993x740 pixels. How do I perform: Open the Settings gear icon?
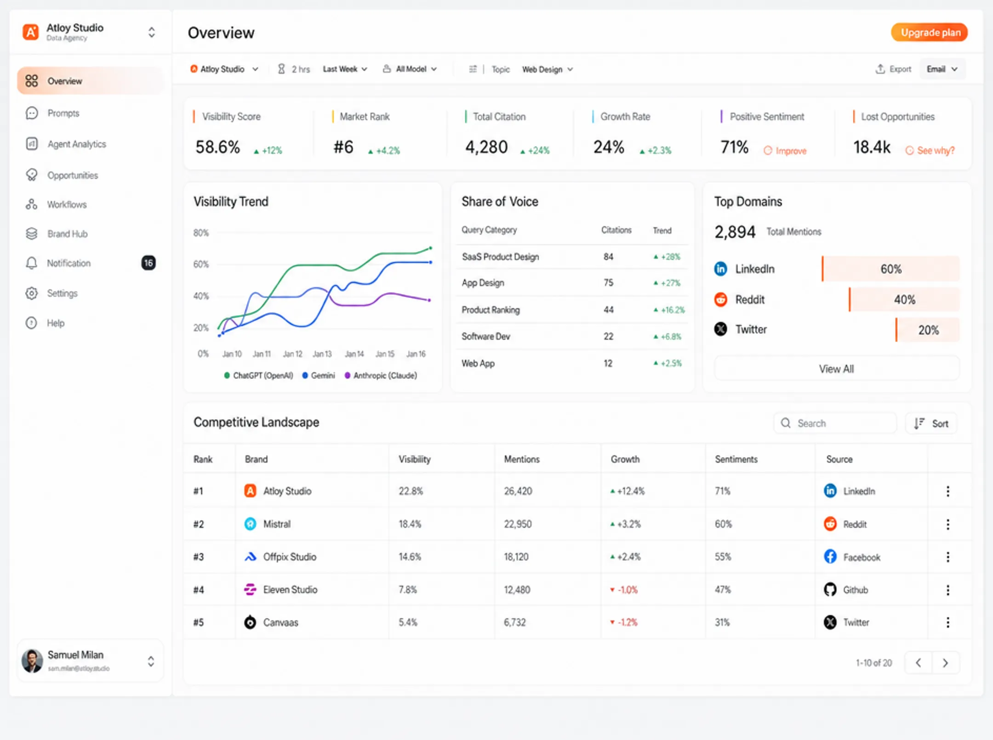click(32, 293)
